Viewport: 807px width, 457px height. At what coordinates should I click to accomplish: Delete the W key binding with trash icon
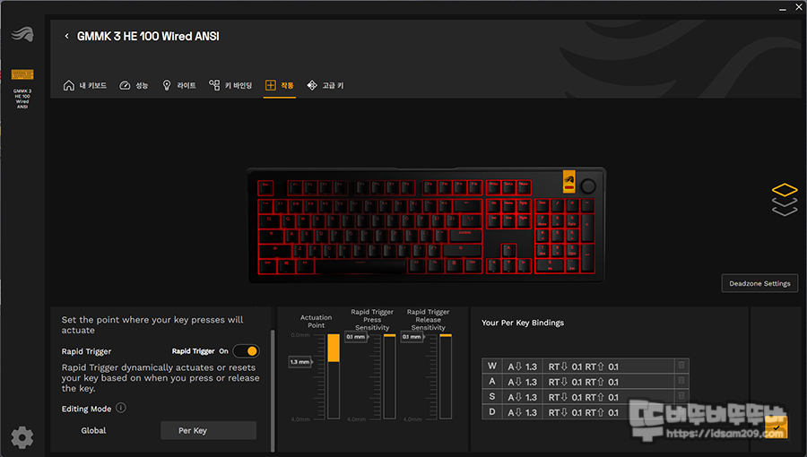pyautogui.click(x=681, y=366)
